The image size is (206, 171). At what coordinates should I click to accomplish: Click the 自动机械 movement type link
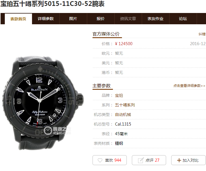[x=123, y=115]
